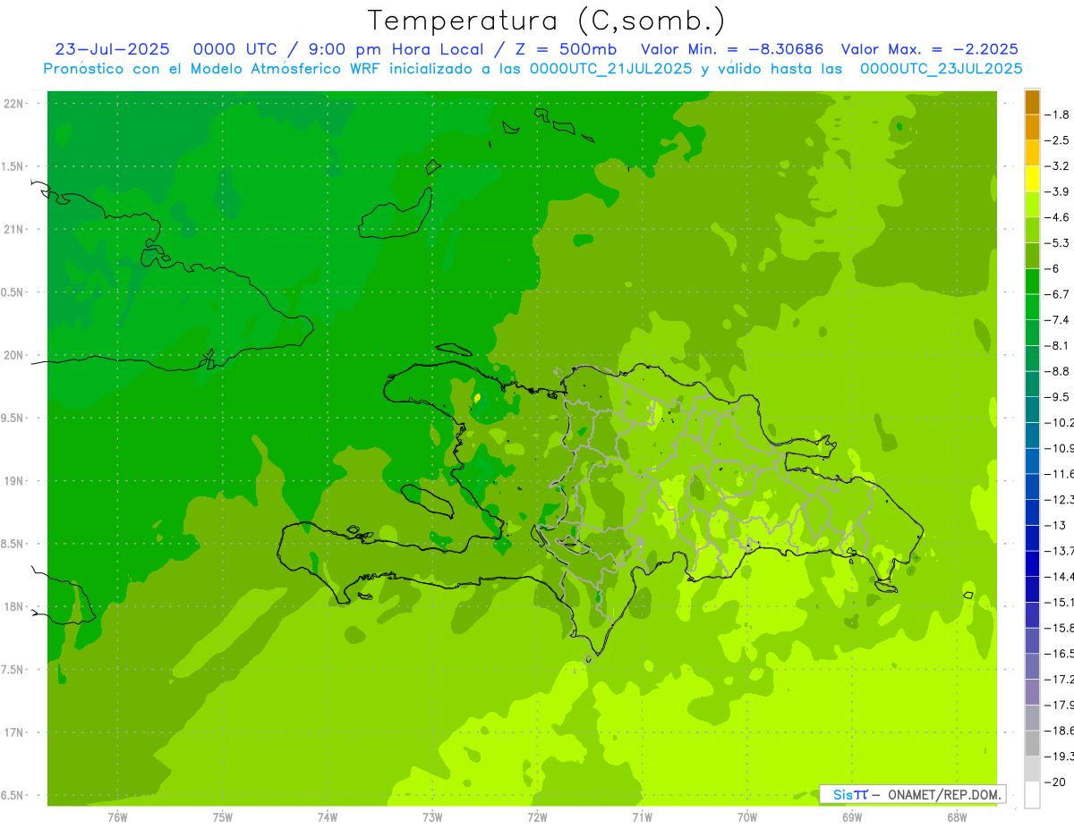This screenshot has height=829, width=1074.
Task: Click the '20N' latitude label
Action: click(13, 355)
